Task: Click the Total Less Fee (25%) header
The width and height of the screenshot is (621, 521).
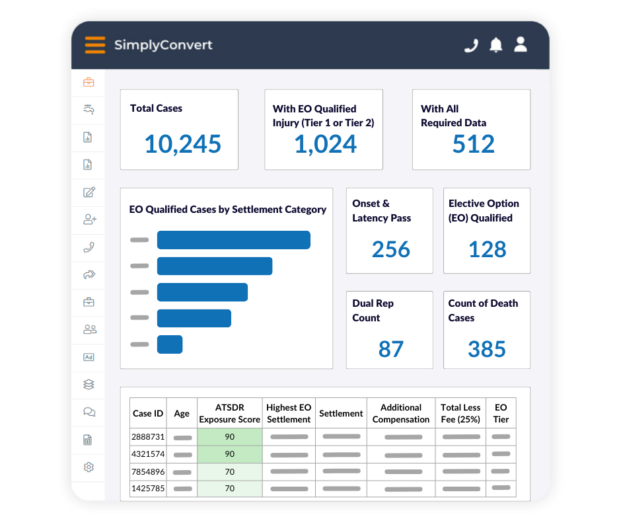Action: (460, 413)
